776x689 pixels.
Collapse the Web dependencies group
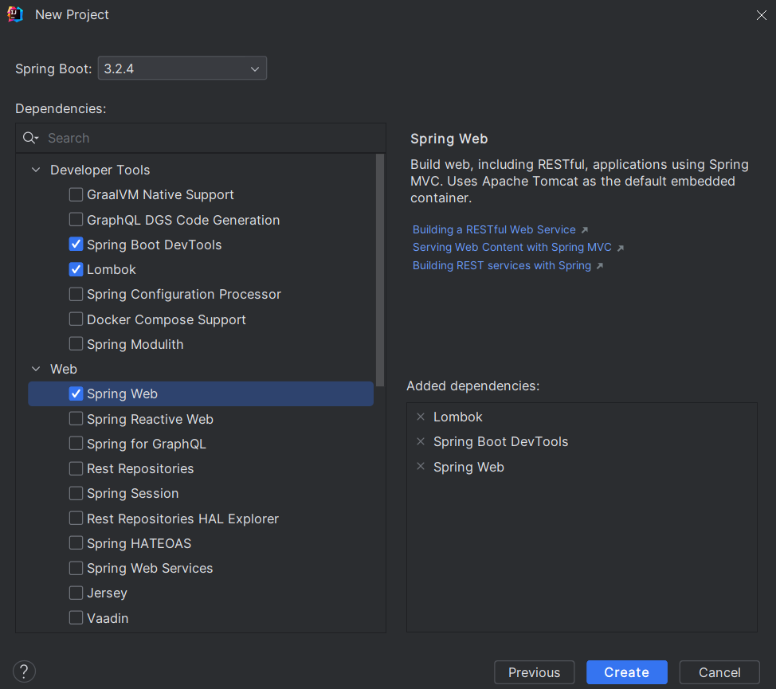36,369
